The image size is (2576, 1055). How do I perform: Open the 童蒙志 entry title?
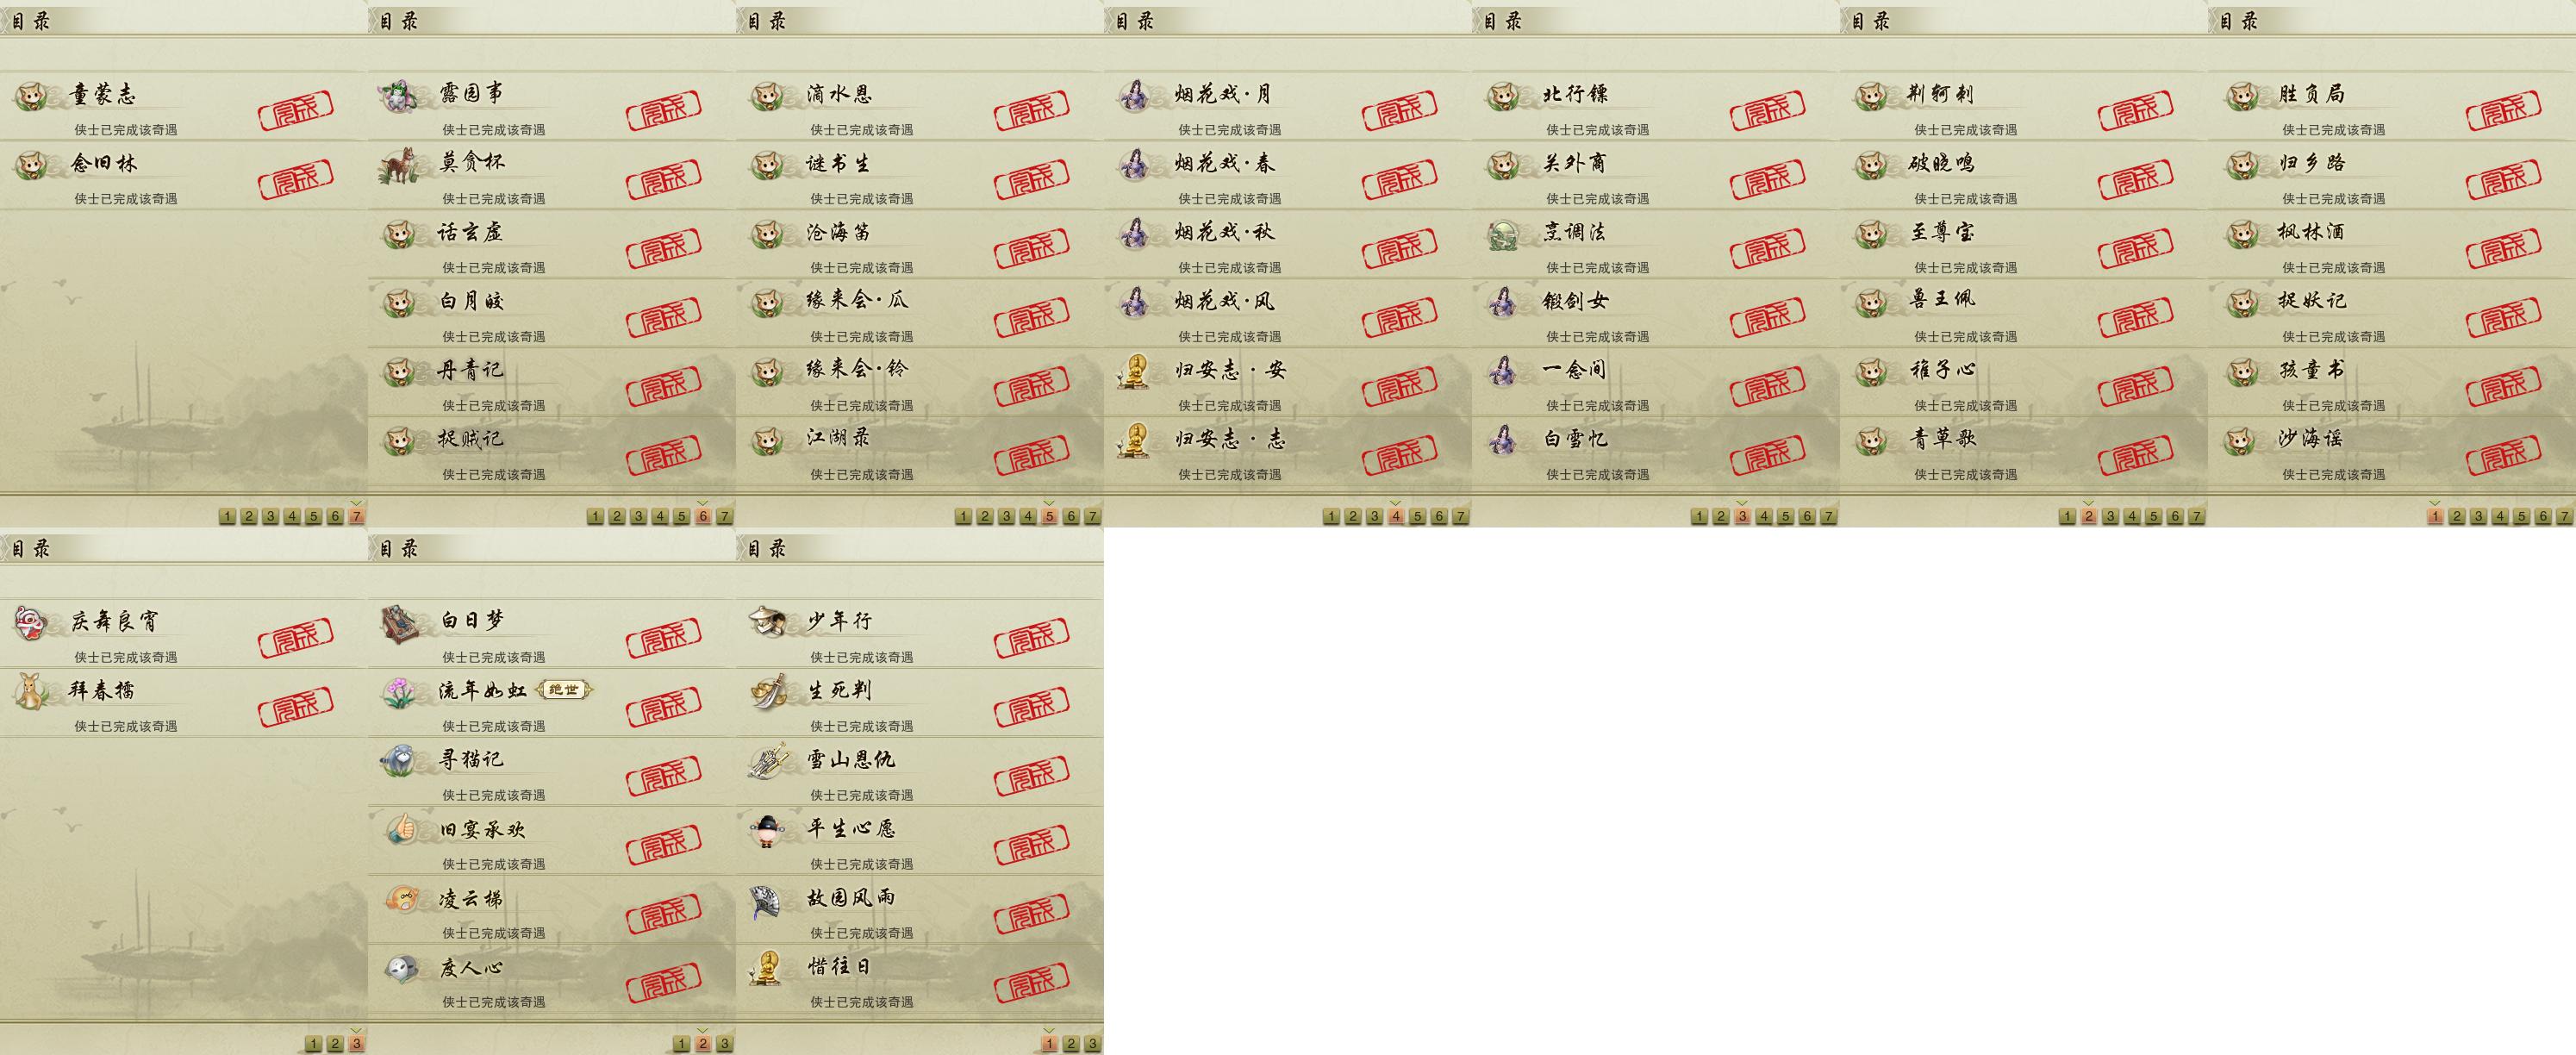click(103, 95)
